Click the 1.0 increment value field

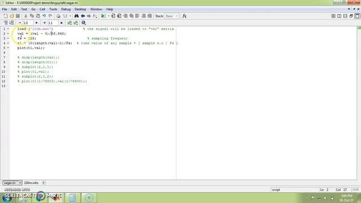click(x=28, y=23)
